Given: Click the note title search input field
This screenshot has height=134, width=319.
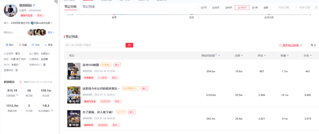Looking at the screenshot, I should (95, 45).
